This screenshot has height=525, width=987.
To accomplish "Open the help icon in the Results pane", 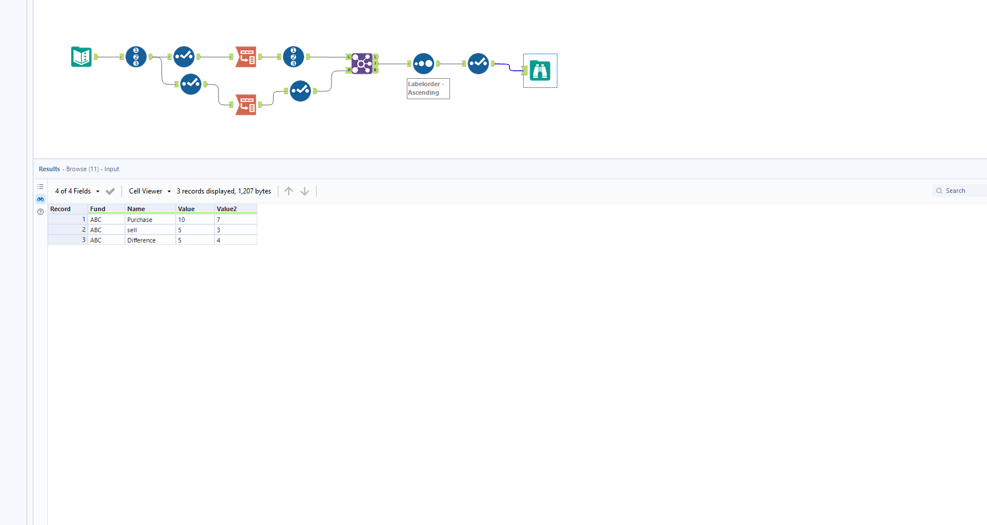I will click(40, 211).
